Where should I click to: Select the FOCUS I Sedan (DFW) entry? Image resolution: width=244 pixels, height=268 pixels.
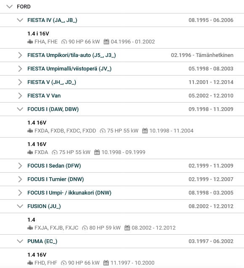54,165
